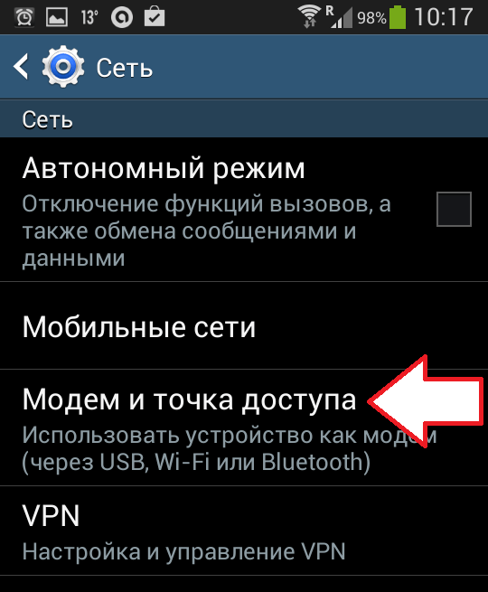Tap the Автономный режим title text
The image size is (488, 592).
[164, 168]
